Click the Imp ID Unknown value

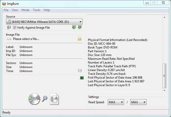pyautogui.click(x=26, y=51)
